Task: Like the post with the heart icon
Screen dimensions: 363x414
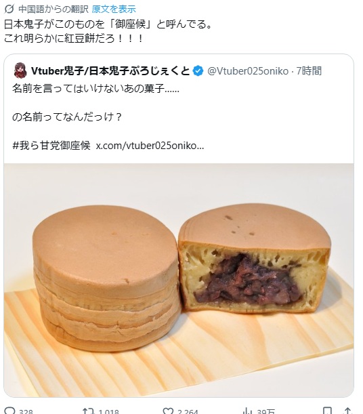Action: [x=168, y=411]
